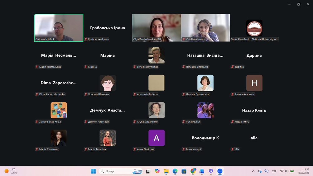Select Oleksandr Ilchuk's video tile
Screen dimensions: 313x176
coord(59,27)
